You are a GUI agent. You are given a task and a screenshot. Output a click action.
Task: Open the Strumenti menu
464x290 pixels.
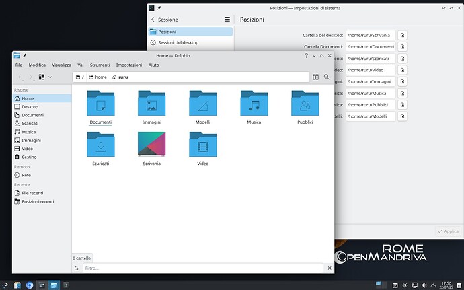coord(100,65)
